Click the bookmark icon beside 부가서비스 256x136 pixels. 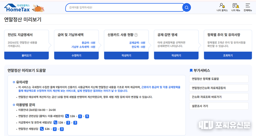coord(191,70)
